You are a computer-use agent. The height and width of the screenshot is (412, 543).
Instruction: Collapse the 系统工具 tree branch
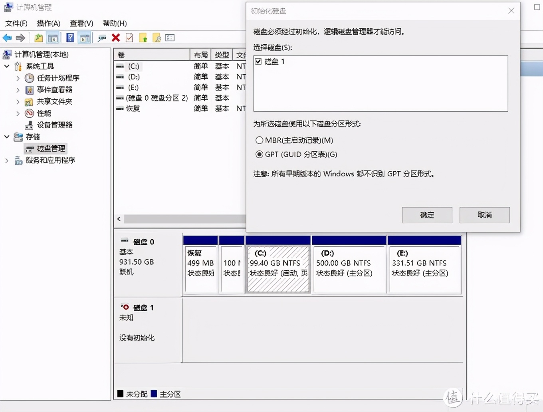pos(7,66)
